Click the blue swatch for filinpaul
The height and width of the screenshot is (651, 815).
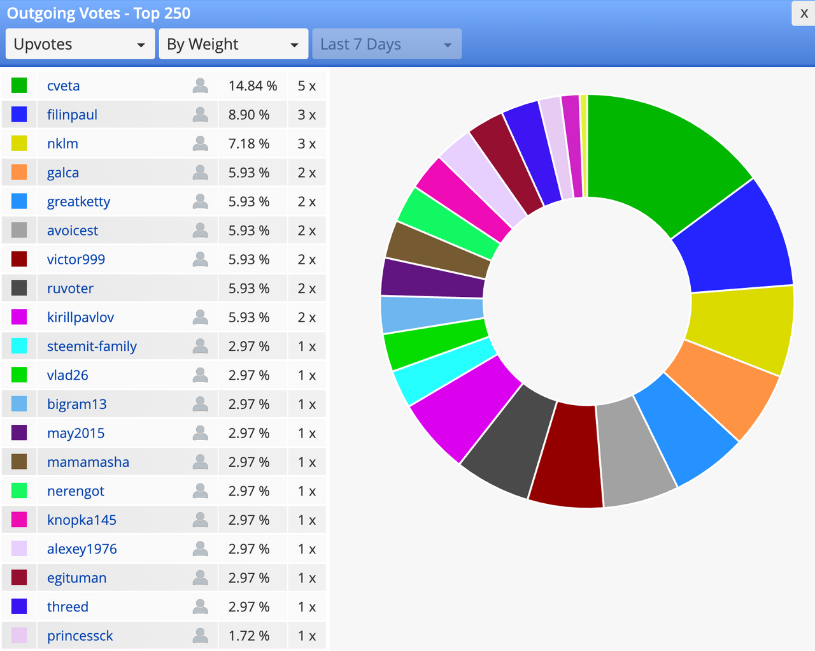point(19,115)
